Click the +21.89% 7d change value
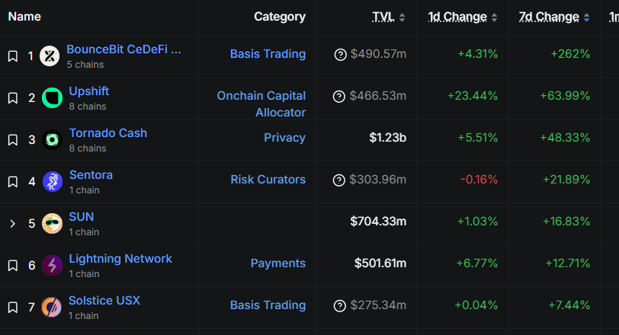Screen dimensions: 619x335 coord(566,180)
